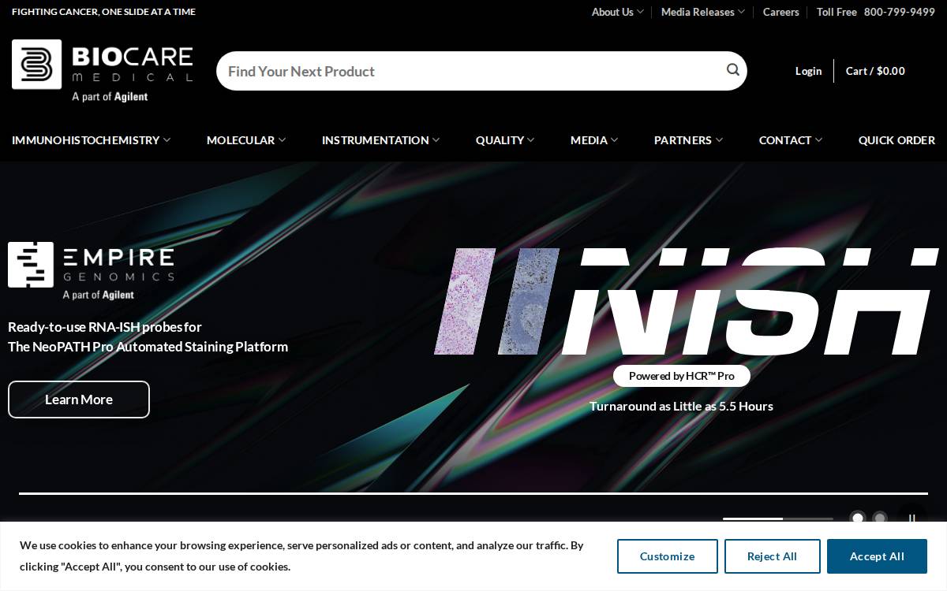Image resolution: width=947 pixels, height=591 pixels.
Task: Click the NISH banner graphic
Action: [687, 301]
